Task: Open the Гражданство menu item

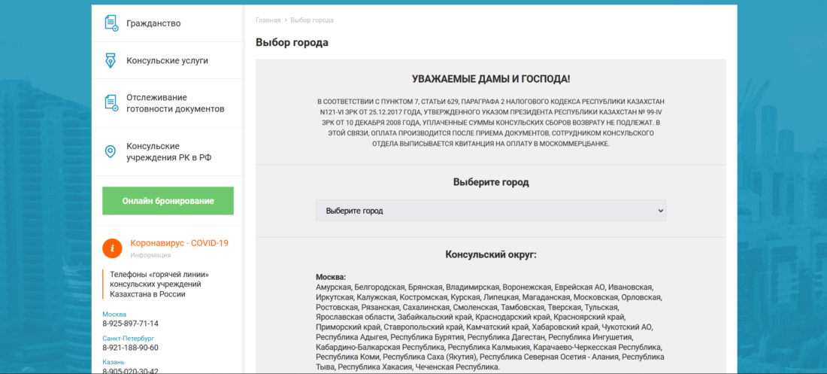Action: [x=153, y=23]
